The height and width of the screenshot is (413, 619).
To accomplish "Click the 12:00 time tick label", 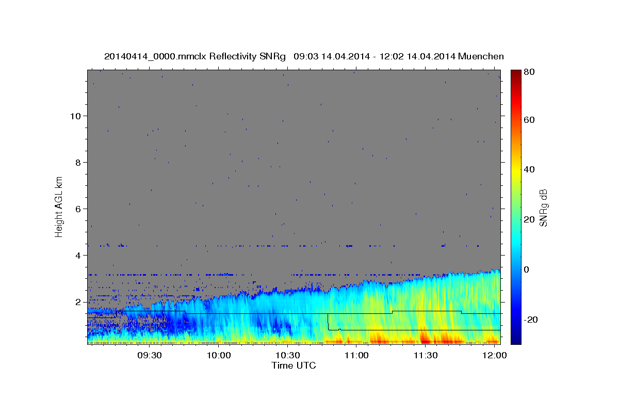I will coord(495,355).
